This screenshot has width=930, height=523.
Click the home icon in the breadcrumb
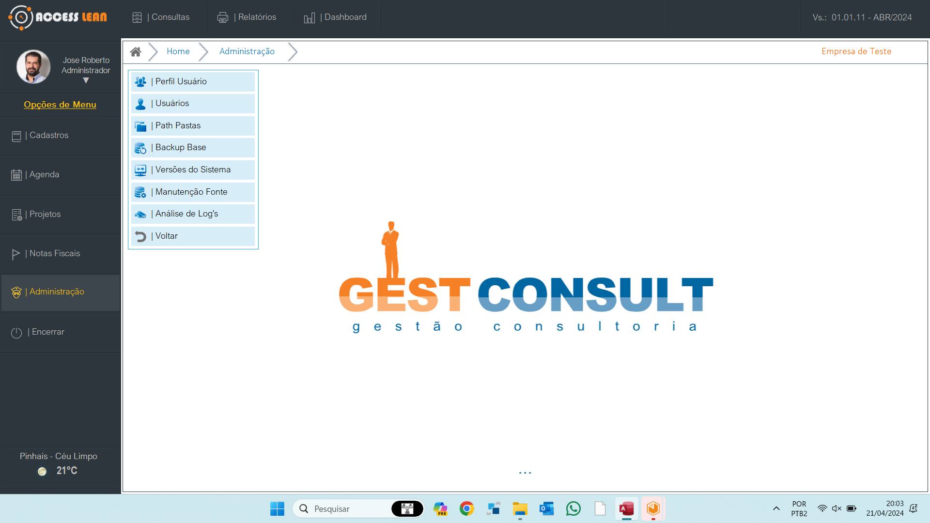click(136, 52)
